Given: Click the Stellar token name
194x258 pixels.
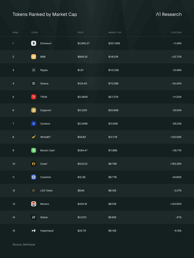Looking at the screenshot, I should point(44,217).
